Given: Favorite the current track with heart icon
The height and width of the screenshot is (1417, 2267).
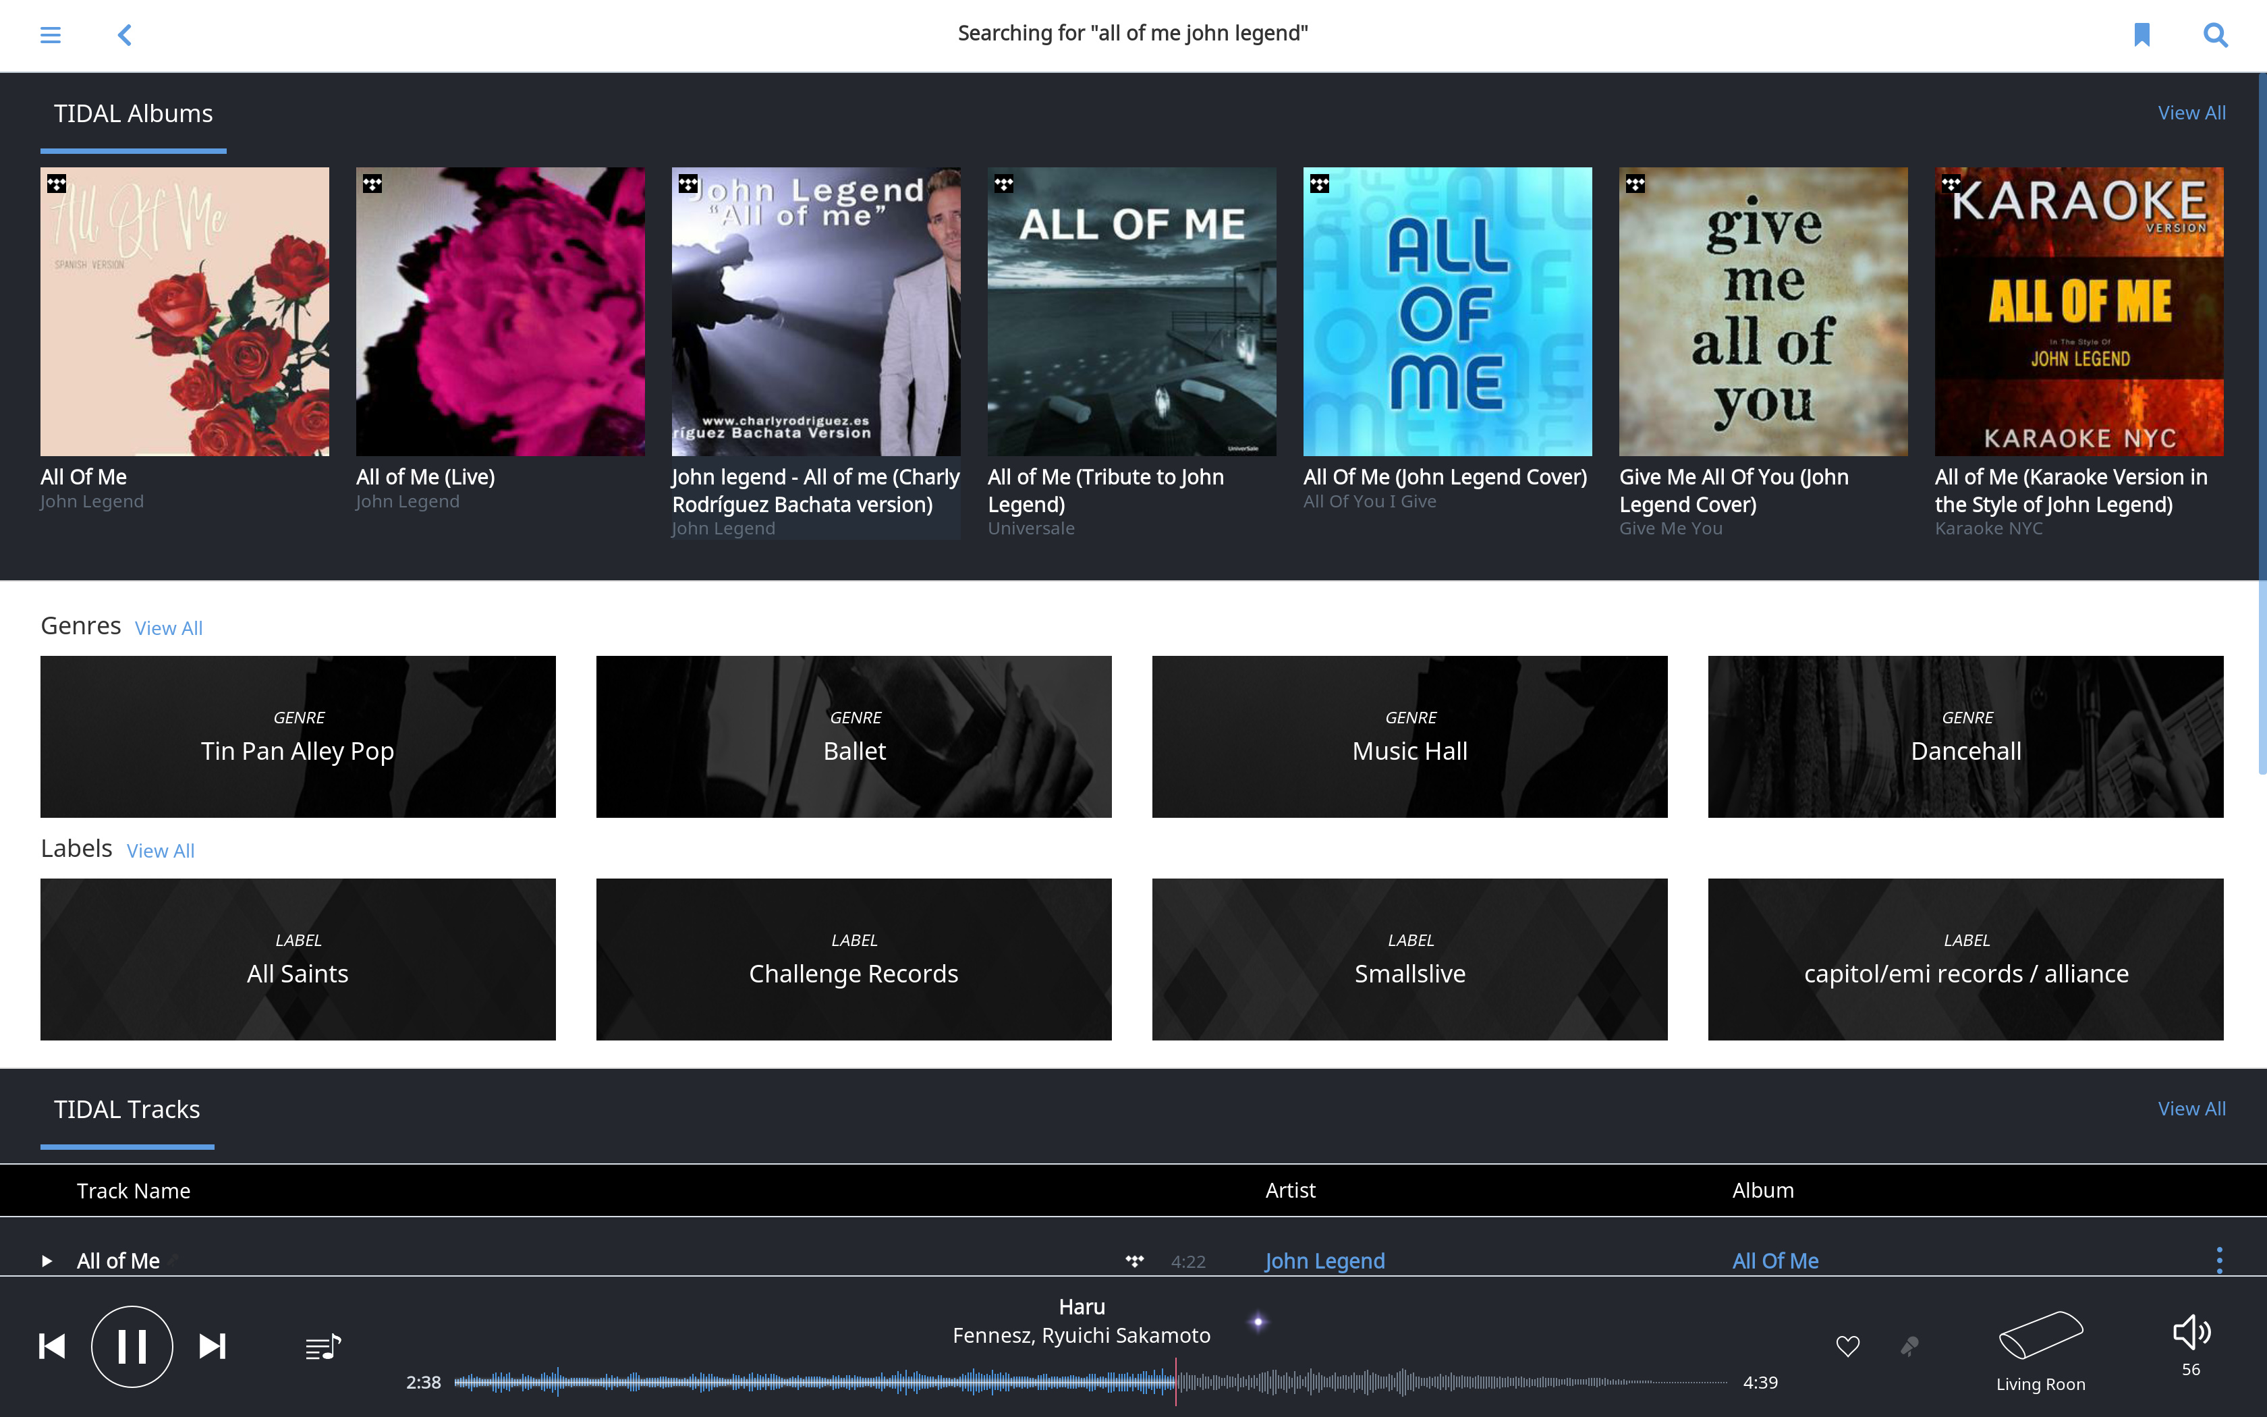Looking at the screenshot, I should coord(1847,1347).
